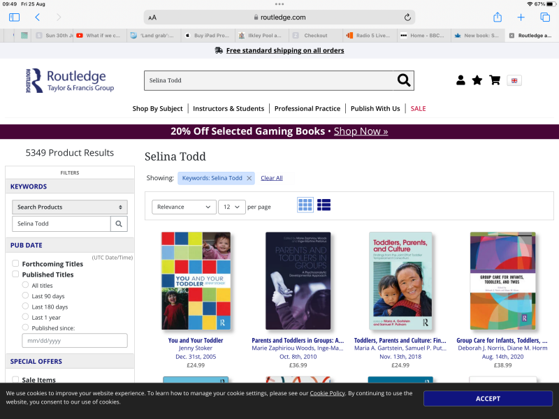Open the user account icon
This screenshot has width=559, height=419.
(x=460, y=80)
